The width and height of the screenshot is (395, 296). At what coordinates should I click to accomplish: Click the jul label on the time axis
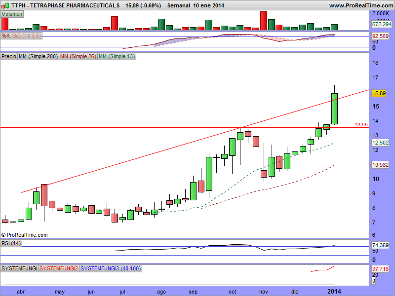point(122,292)
